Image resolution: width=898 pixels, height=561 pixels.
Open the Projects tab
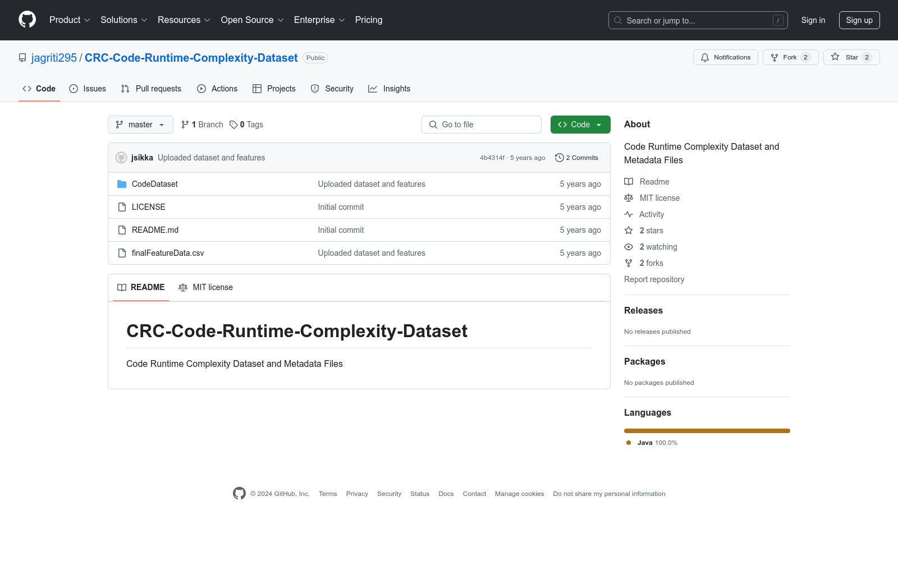[274, 89]
